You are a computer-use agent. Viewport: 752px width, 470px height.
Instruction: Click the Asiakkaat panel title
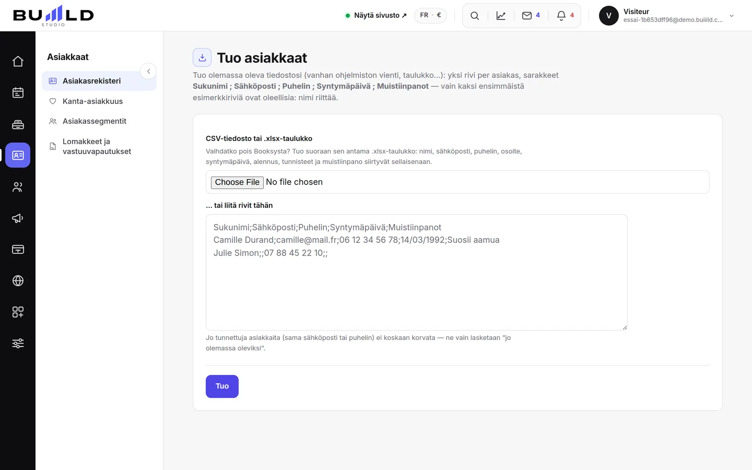coord(68,57)
